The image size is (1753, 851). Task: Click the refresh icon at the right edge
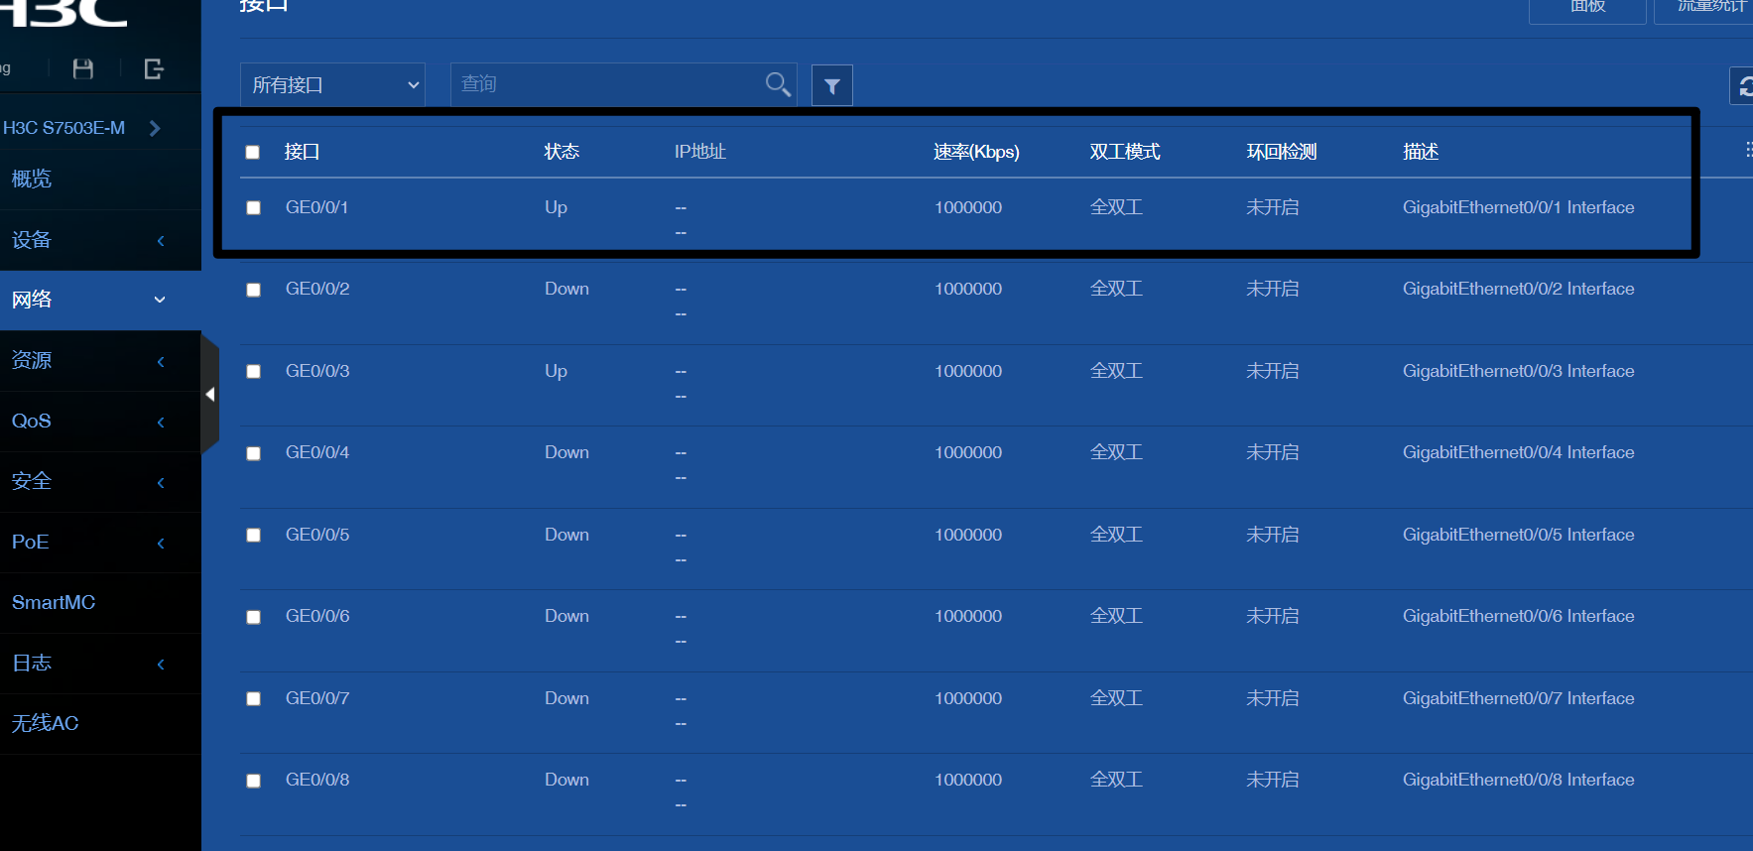coord(1743,86)
